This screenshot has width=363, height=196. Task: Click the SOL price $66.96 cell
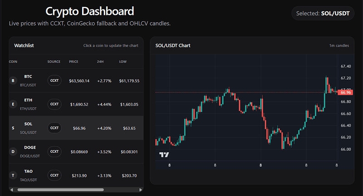[x=79, y=128]
